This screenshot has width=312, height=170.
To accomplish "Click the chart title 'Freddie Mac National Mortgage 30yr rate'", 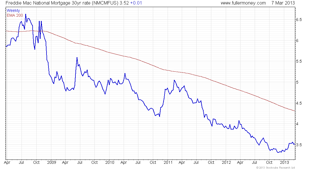I will pyautogui.click(x=48, y=3).
